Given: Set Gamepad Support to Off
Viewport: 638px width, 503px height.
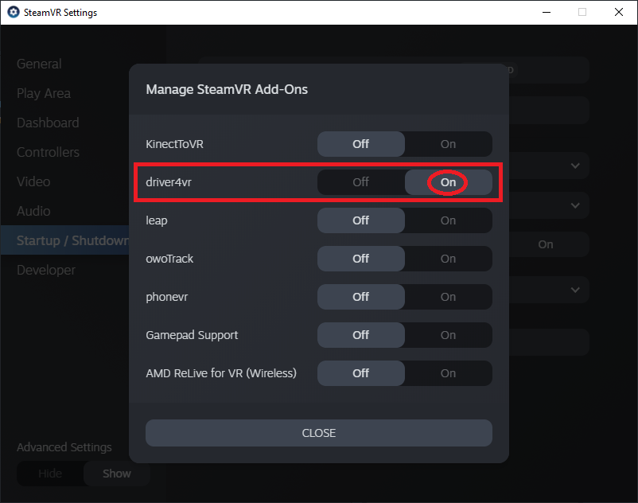Looking at the screenshot, I should tap(361, 335).
